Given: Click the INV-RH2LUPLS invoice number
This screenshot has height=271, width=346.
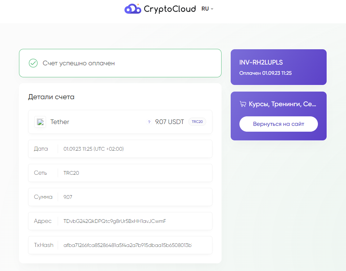Looking at the screenshot, I should (261, 62).
